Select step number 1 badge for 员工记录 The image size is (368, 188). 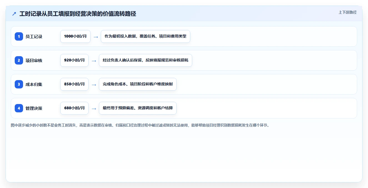coord(19,36)
